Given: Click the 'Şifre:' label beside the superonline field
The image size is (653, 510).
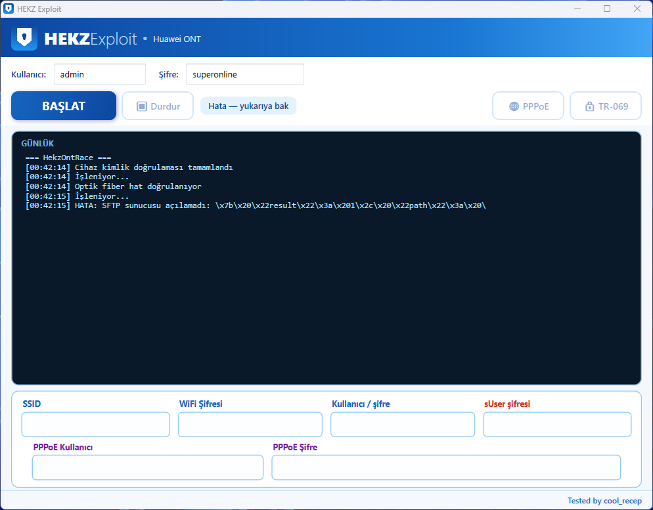Looking at the screenshot, I should (169, 74).
